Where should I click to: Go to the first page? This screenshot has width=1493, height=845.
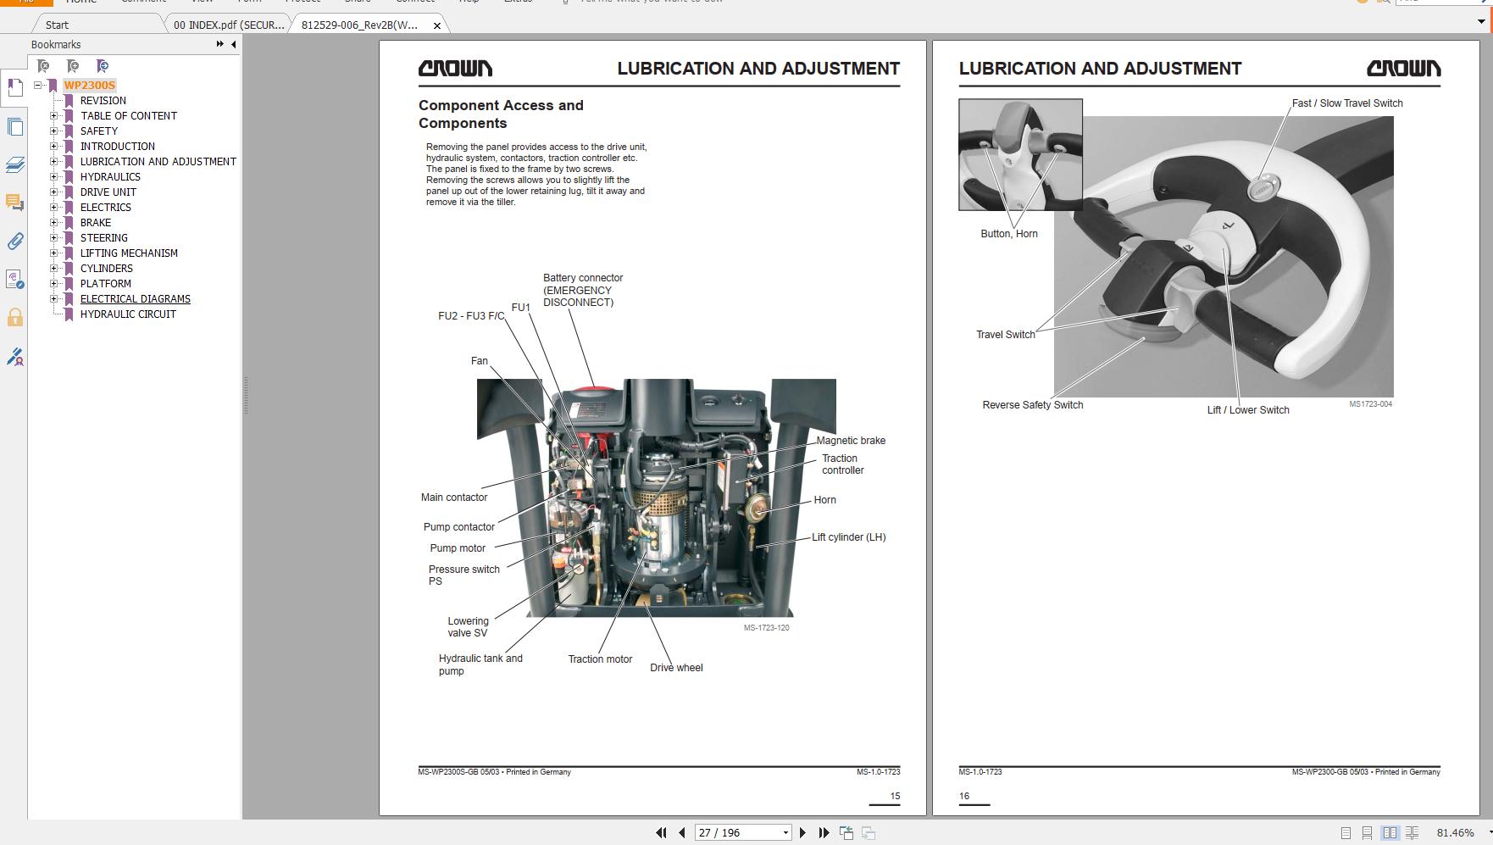[662, 833]
